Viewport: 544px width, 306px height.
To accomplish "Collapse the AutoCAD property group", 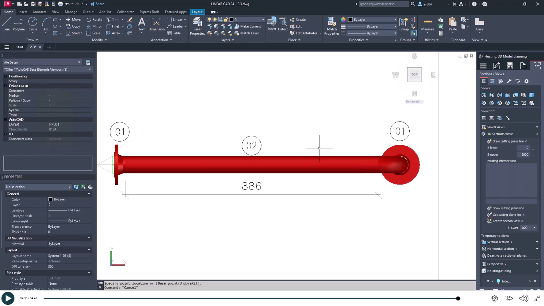I will pyautogui.click(x=6, y=120).
